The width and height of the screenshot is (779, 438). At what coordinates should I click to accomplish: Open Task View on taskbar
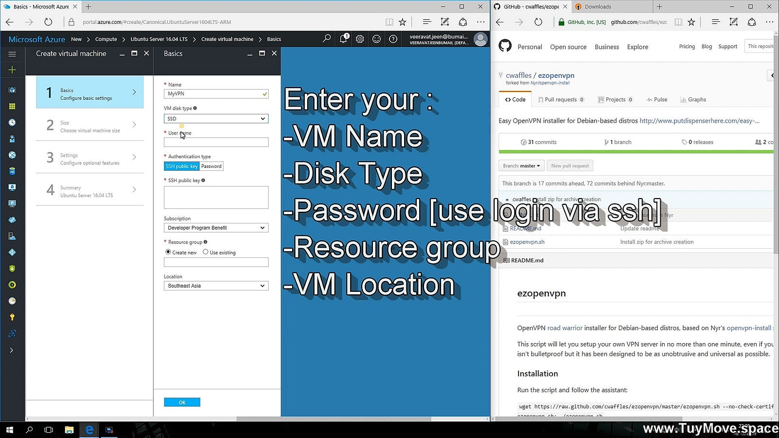coord(49,430)
